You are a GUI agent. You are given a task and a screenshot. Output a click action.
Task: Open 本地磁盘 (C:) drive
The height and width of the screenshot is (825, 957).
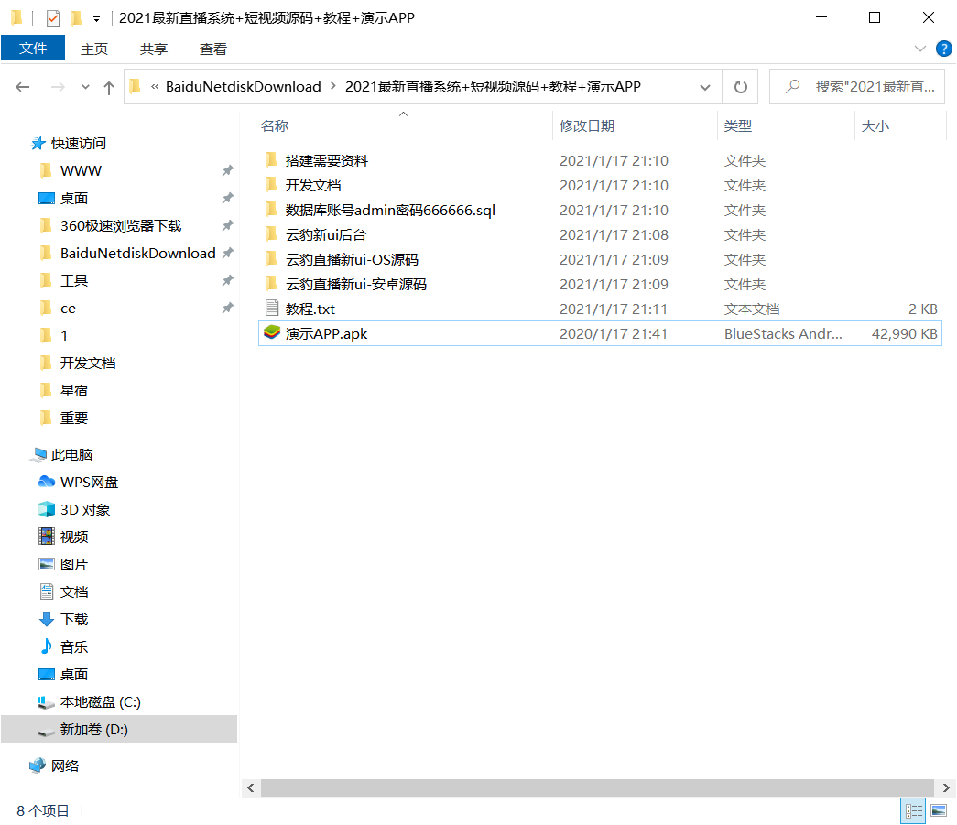click(100, 701)
